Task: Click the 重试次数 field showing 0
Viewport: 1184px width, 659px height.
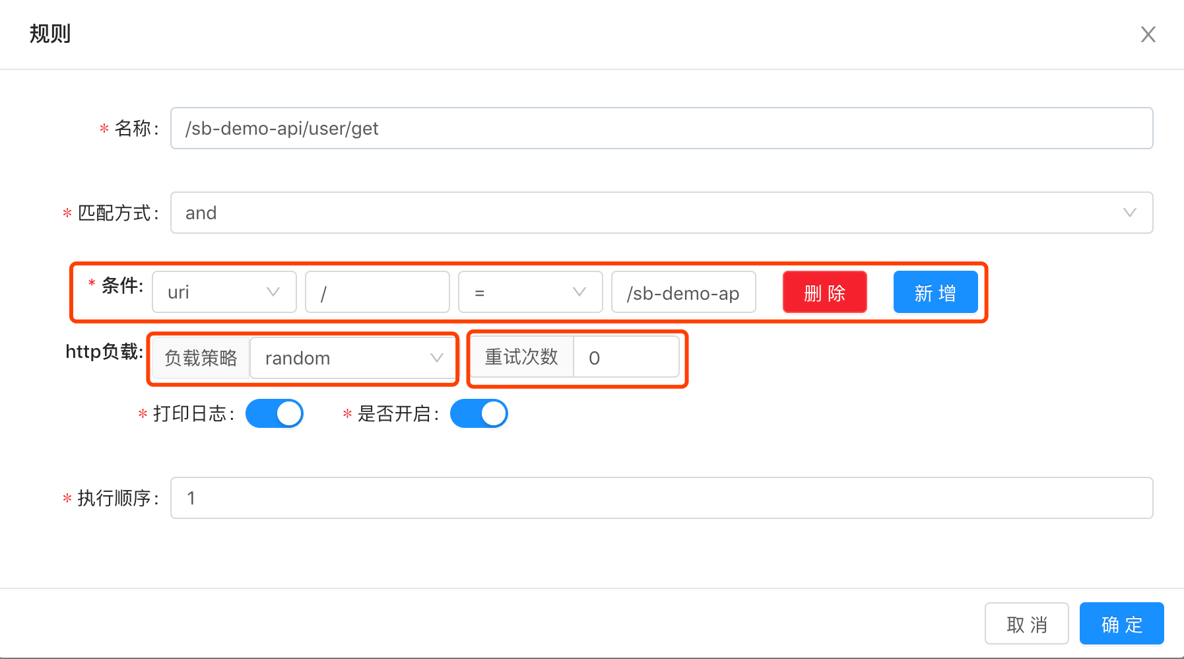Action: (626, 357)
